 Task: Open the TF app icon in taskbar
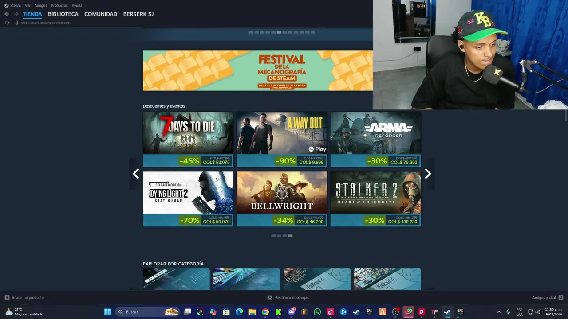click(434, 312)
